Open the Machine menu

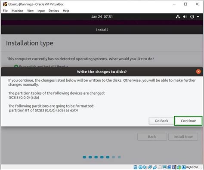coord(17,11)
